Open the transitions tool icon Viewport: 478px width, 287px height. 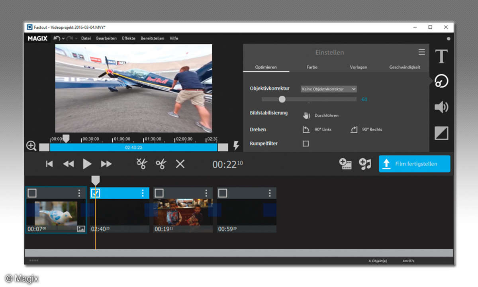pos(441,133)
